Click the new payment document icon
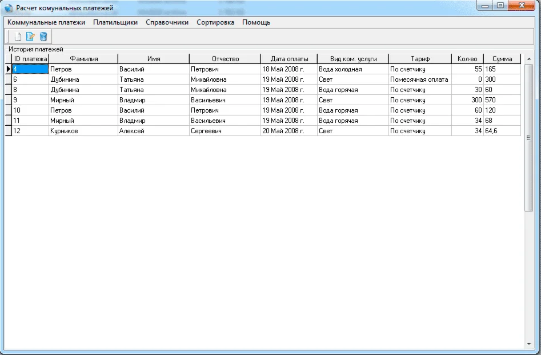The height and width of the screenshot is (355, 541). click(18, 37)
